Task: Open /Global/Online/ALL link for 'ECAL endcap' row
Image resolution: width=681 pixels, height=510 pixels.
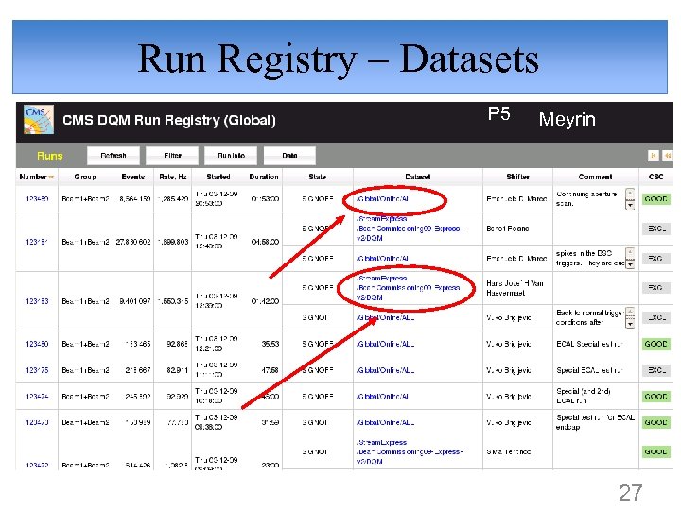Action: click(x=386, y=422)
